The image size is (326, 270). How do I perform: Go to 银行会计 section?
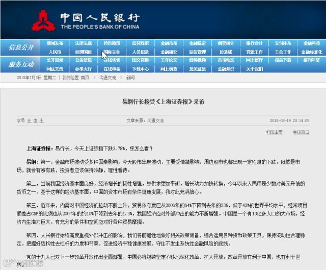click(255, 43)
